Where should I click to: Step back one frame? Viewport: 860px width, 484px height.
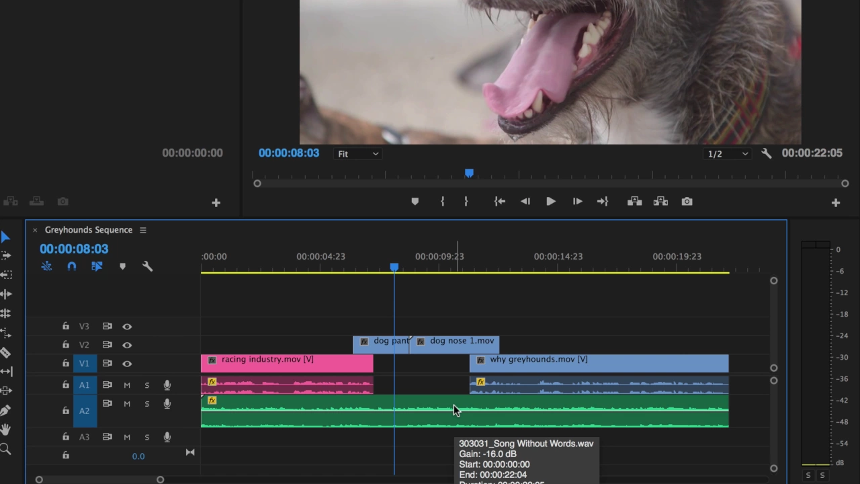point(525,202)
